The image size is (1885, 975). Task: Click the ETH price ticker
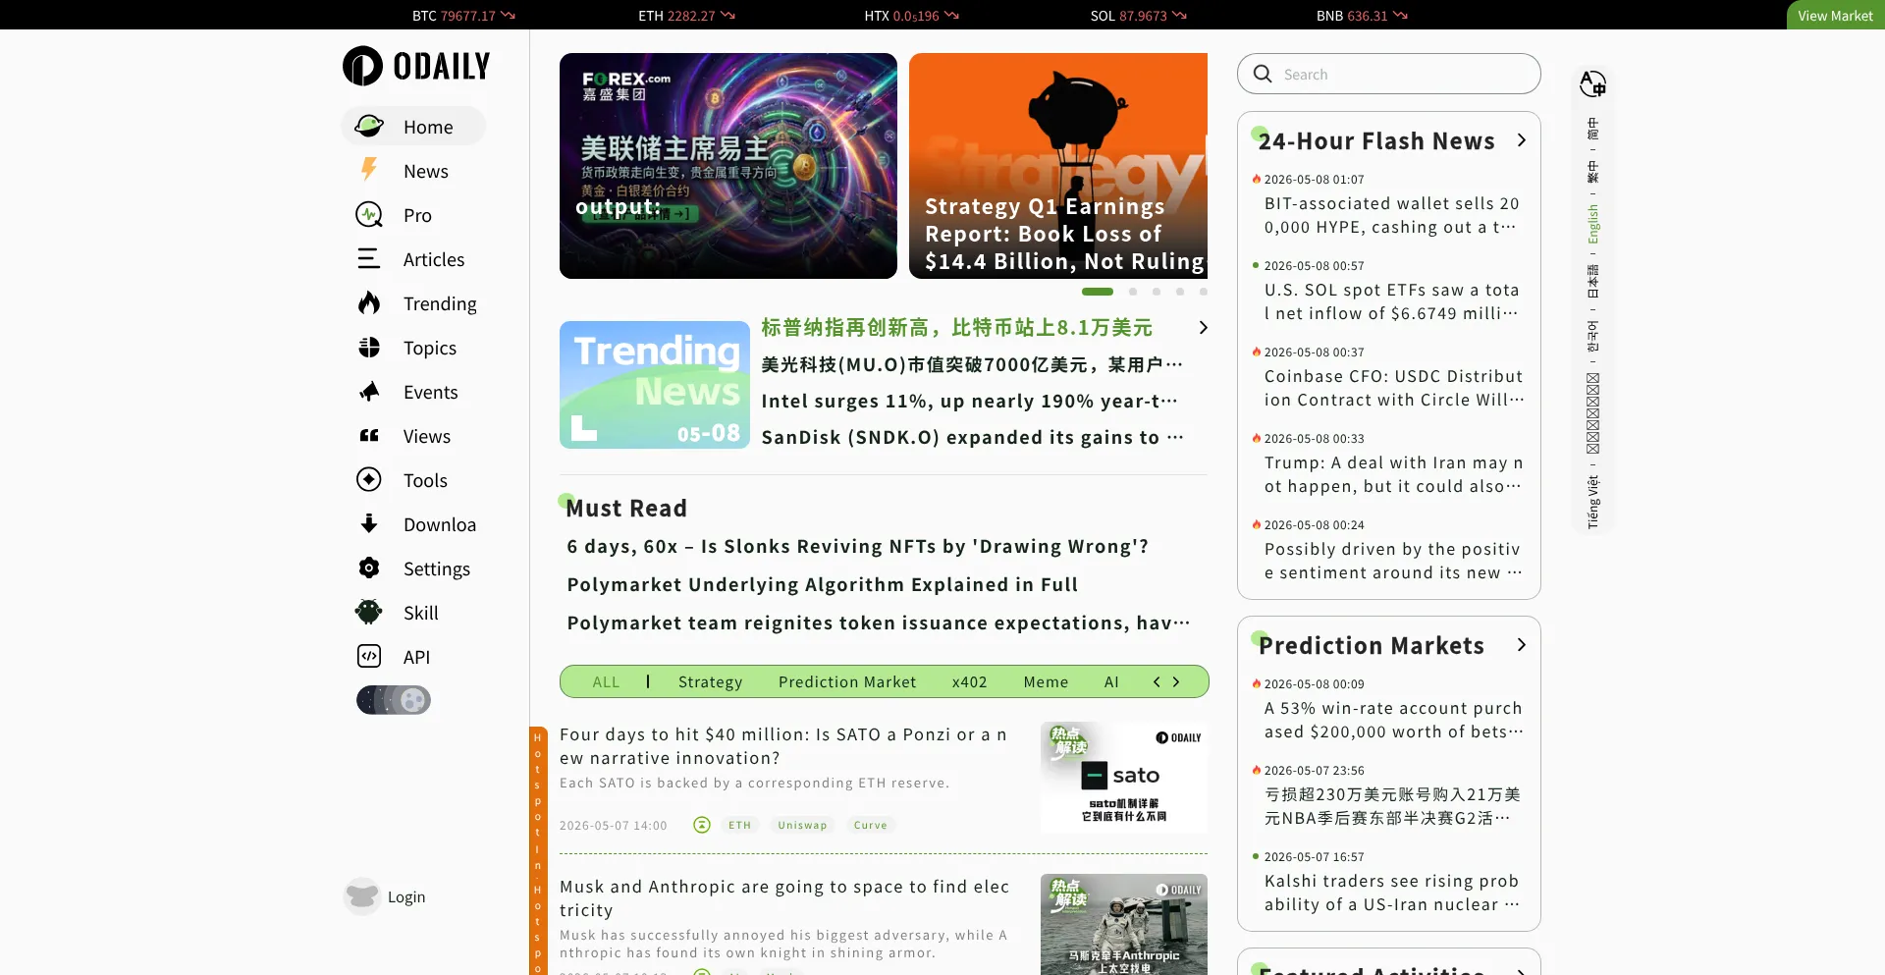click(686, 15)
